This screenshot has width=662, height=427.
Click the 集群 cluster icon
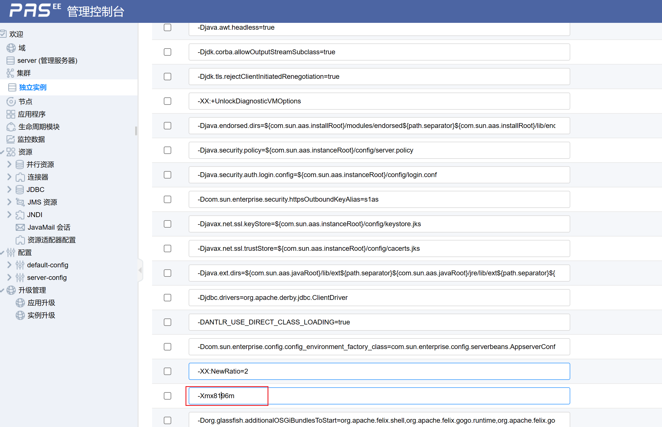coord(10,73)
